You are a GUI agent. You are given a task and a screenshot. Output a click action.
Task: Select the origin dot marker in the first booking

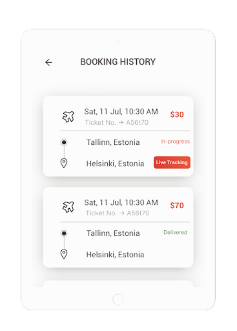click(64, 142)
